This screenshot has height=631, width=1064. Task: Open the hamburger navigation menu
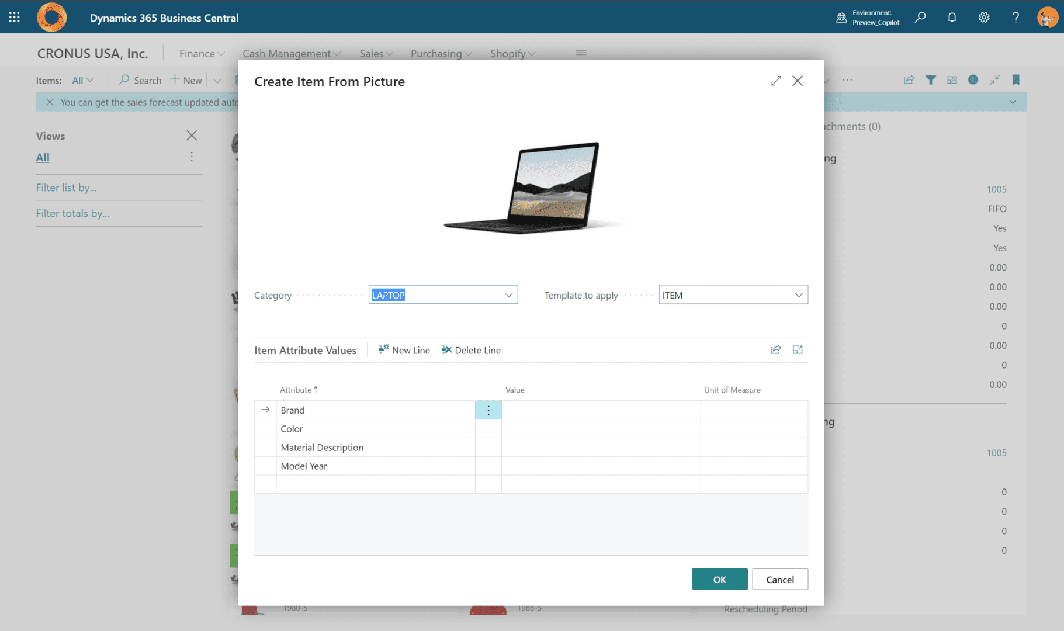pos(581,53)
